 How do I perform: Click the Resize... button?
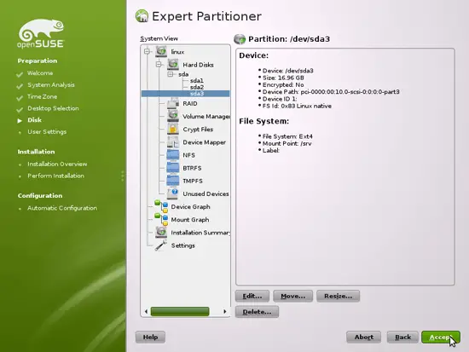(338, 296)
